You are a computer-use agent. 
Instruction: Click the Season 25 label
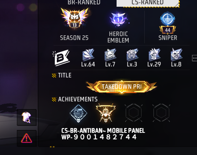point(74,38)
